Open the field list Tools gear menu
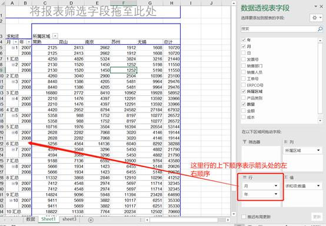The height and width of the screenshot is (226, 326). (317, 18)
